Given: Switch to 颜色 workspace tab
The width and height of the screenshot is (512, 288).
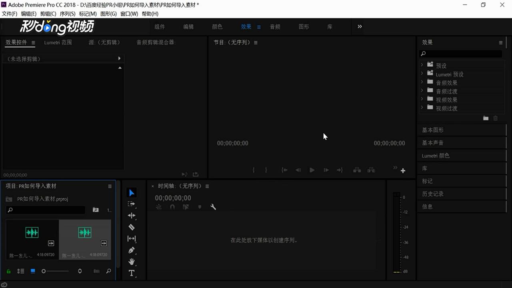Looking at the screenshot, I should tap(217, 27).
